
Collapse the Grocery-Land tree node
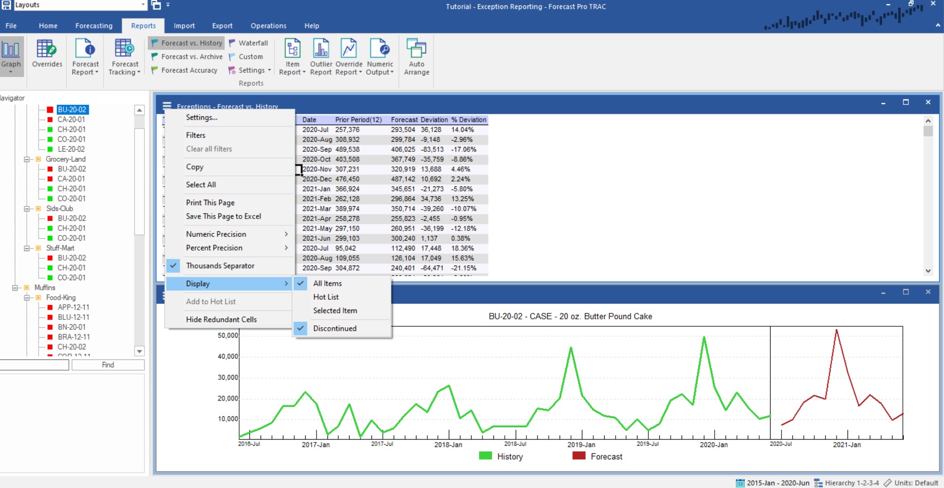[27, 159]
